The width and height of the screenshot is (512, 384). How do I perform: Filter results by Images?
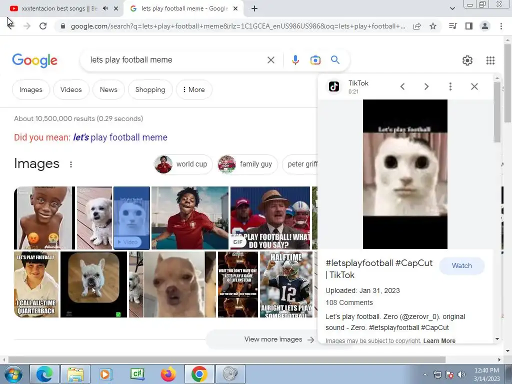click(x=30, y=89)
